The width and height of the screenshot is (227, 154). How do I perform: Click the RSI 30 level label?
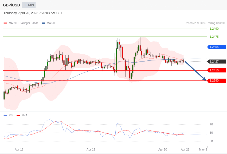tap(211, 141)
